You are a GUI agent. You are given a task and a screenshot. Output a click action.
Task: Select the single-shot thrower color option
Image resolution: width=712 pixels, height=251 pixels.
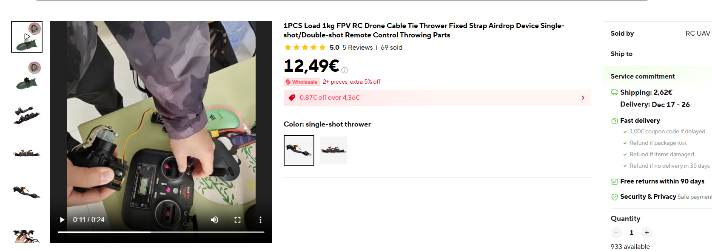[x=299, y=150]
